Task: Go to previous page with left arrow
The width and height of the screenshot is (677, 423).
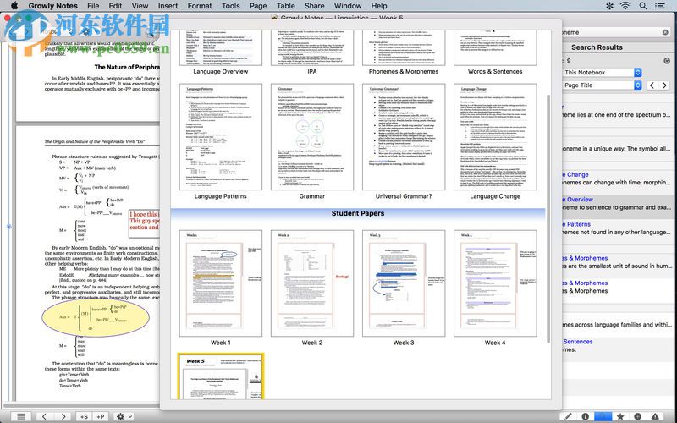Action: 44,416
